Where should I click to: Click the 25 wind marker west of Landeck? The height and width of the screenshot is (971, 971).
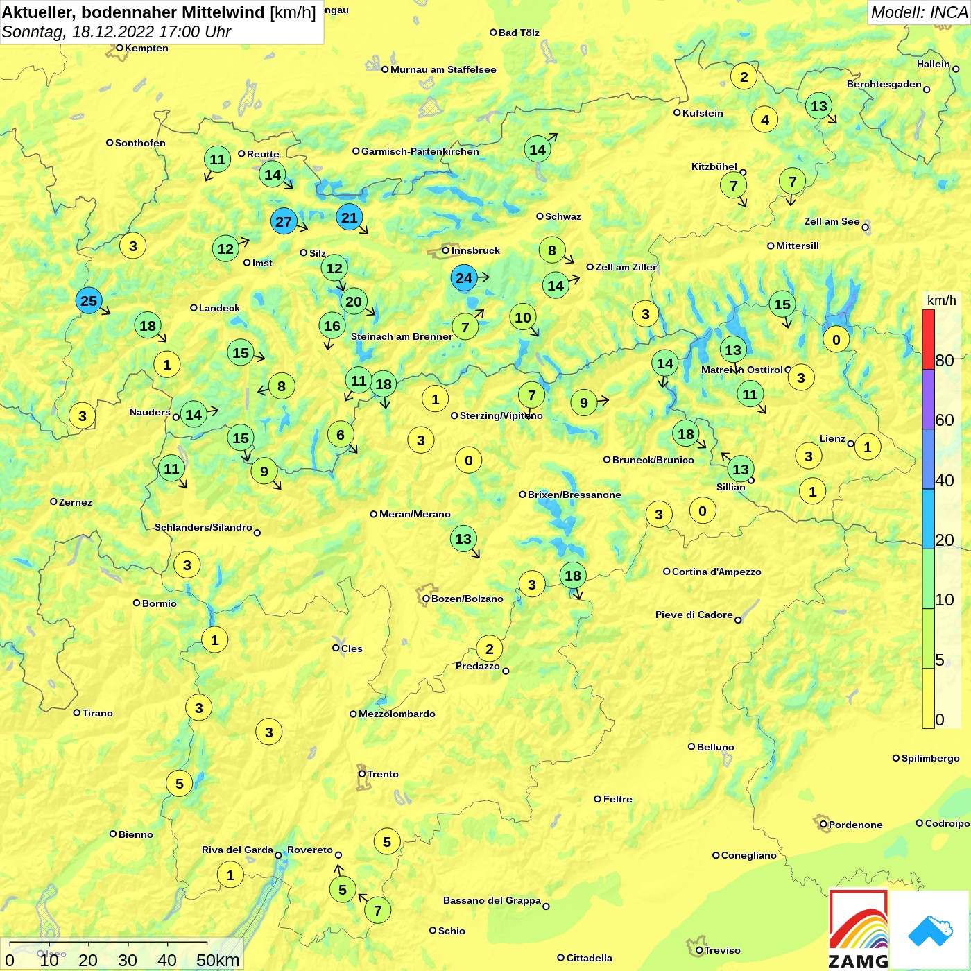89,301
